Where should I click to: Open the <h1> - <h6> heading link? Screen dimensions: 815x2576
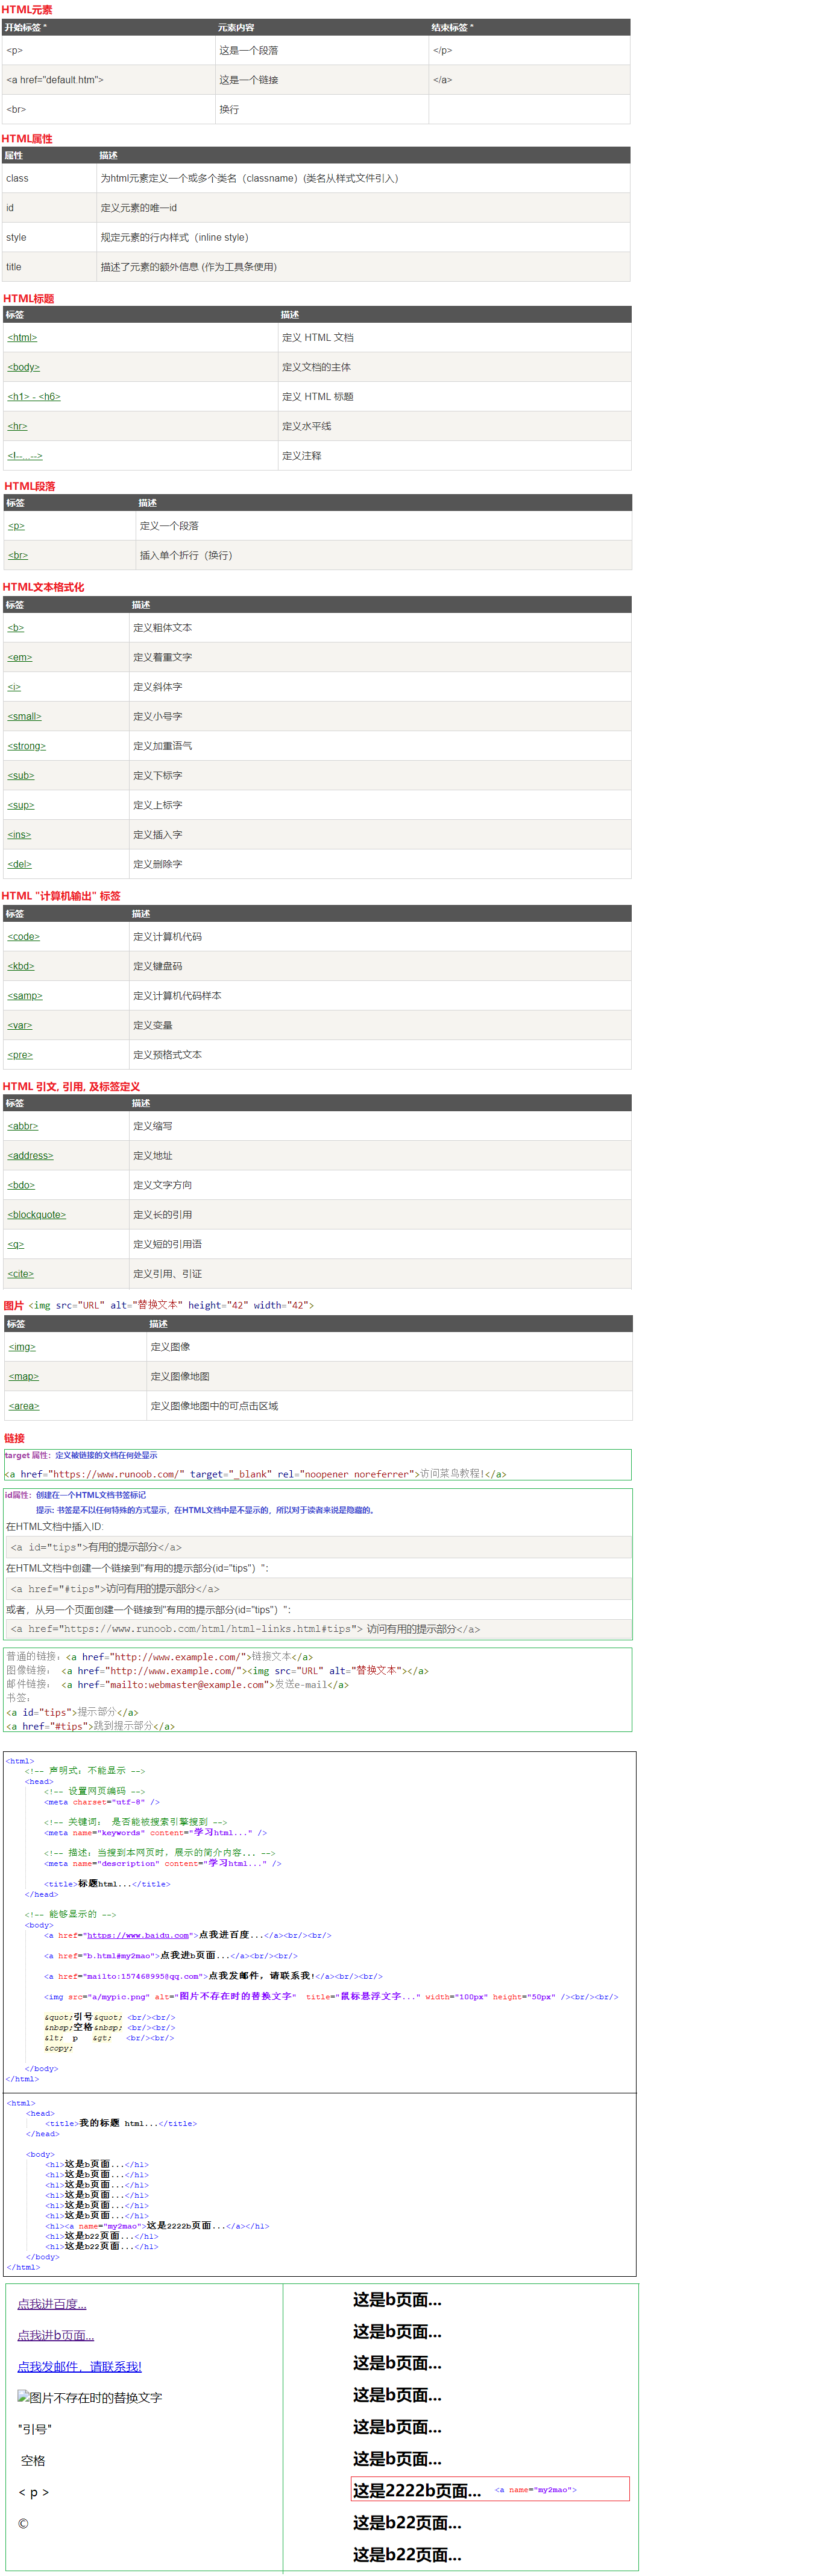pos(34,397)
